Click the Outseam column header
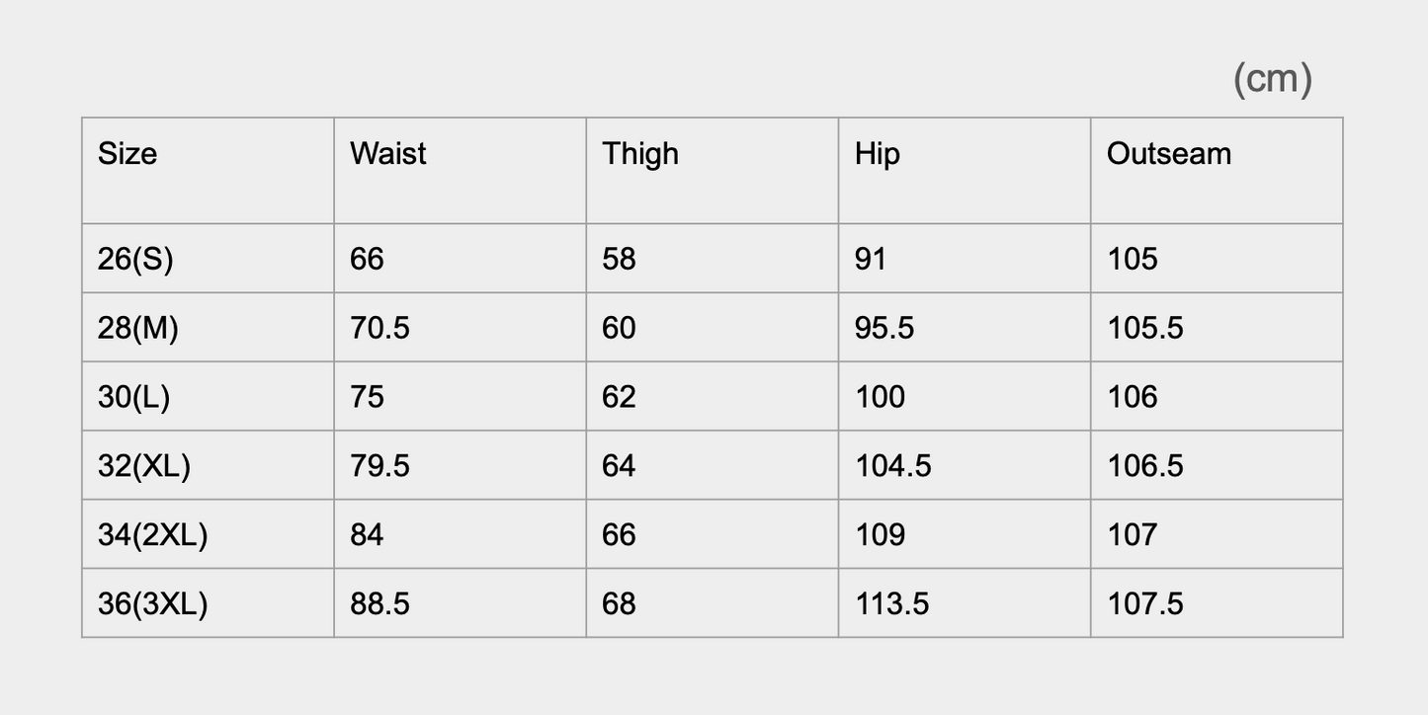The width and height of the screenshot is (1428, 715). tap(1169, 154)
